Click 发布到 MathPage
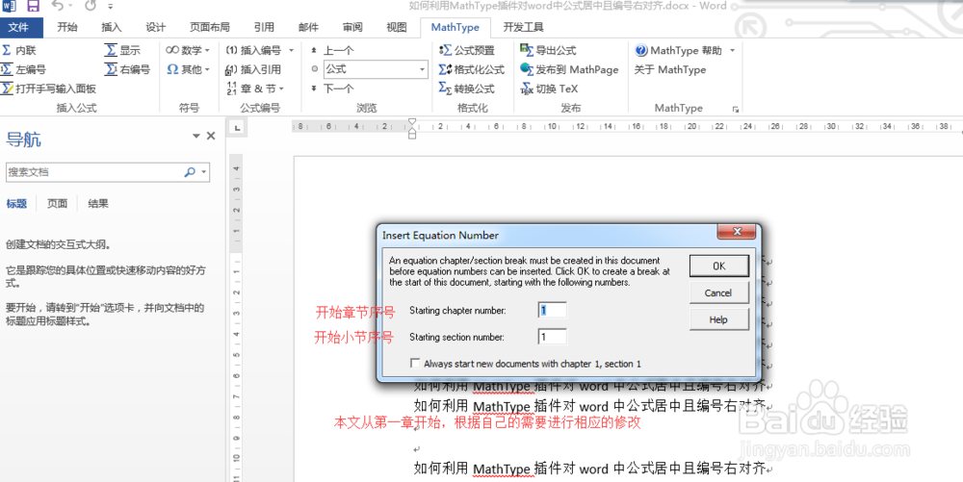Image resolution: width=963 pixels, height=482 pixels. tap(569, 69)
